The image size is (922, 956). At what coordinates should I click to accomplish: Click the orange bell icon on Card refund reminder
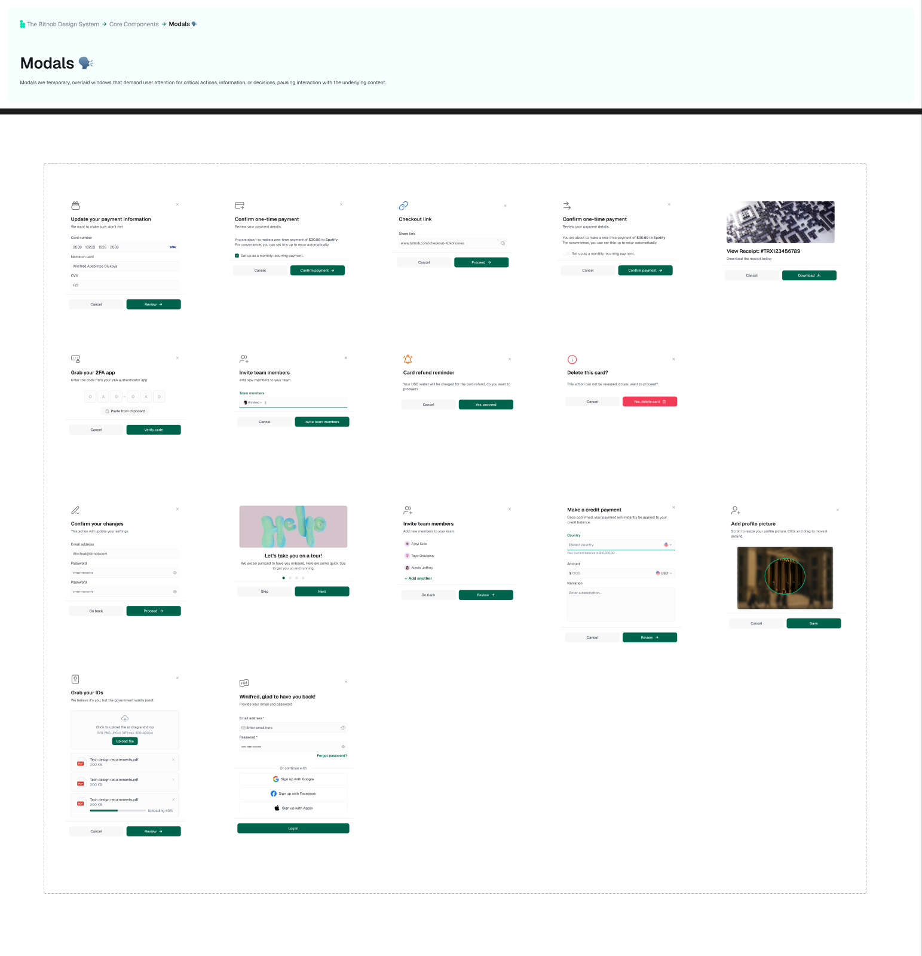click(x=408, y=359)
